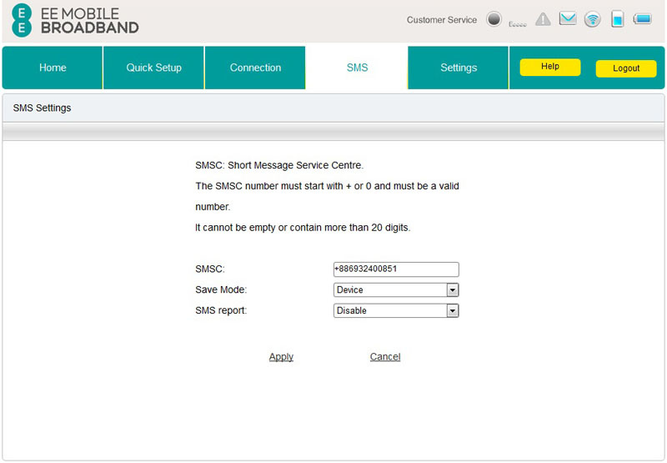
Task: Click the yellow Logout button
Action: pos(626,68)
